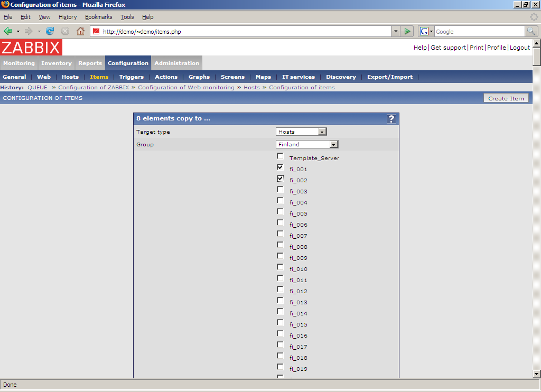Open the Graphs submenu

click(199, 77)
